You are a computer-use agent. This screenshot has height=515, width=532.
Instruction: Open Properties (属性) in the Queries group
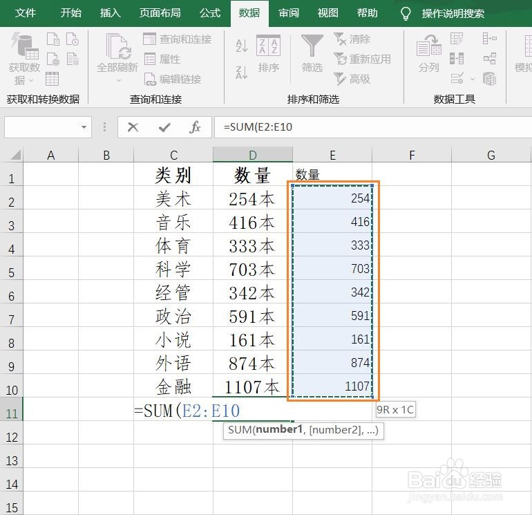click(162, 59)
